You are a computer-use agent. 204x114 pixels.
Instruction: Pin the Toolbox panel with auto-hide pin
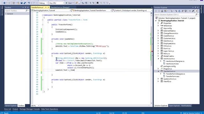click(25, 8)
